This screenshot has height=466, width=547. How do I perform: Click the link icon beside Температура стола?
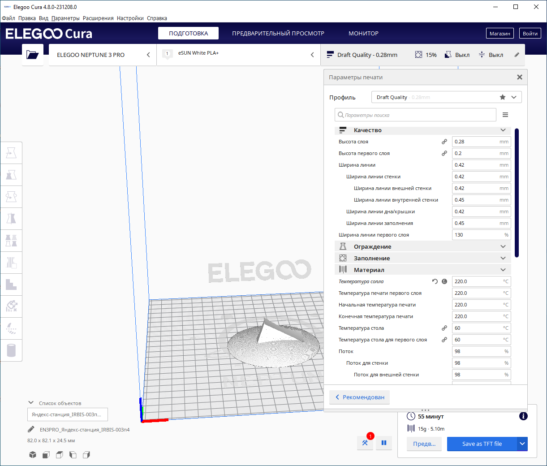444,328
